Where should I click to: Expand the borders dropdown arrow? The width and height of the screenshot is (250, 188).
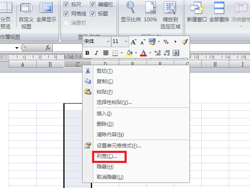[x=122, y=53]
